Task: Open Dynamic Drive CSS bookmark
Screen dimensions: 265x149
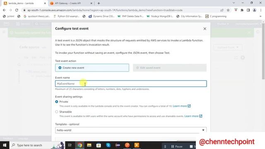Action: tap(101, 17)
